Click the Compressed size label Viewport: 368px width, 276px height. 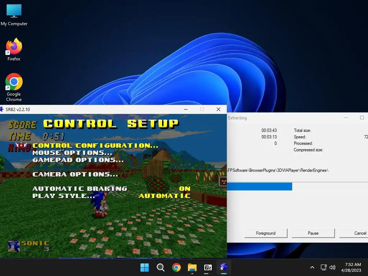308,150
